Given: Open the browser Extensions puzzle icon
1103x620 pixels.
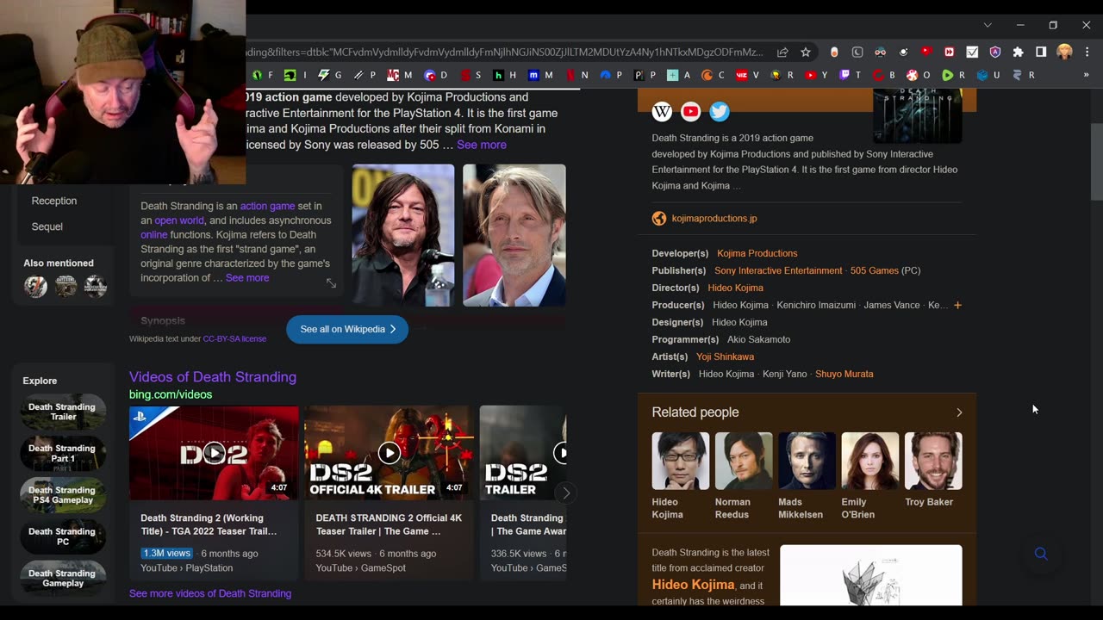Looking at the screenshot, I should coord(1018,52).
